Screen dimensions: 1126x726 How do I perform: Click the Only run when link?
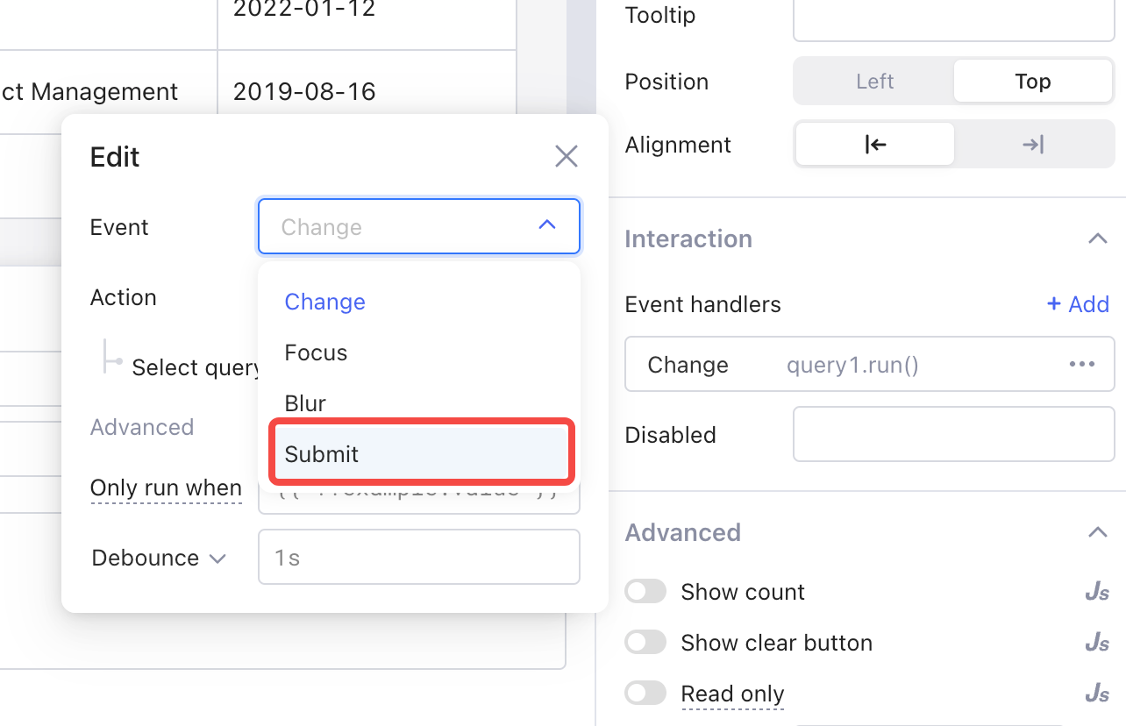click(x=166, y=488)
